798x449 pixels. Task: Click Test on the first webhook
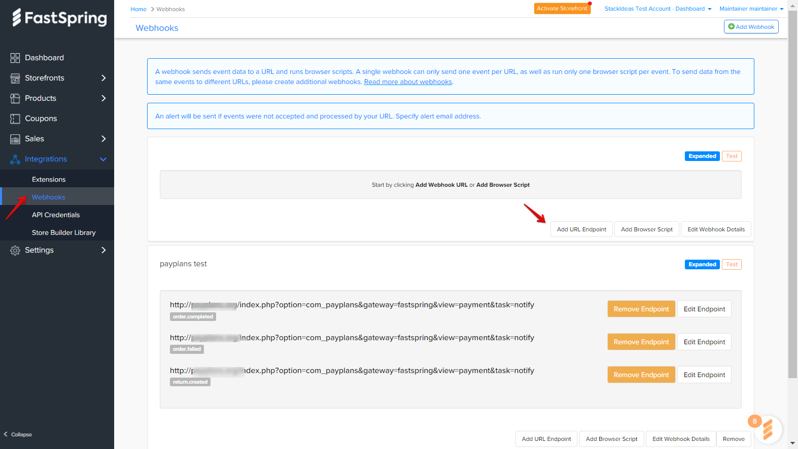pos(732,156)
